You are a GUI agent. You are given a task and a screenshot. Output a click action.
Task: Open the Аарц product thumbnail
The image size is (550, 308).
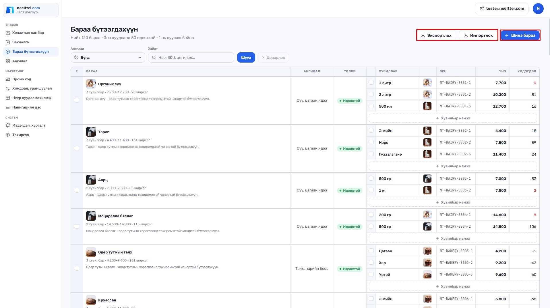click(91, 180)
